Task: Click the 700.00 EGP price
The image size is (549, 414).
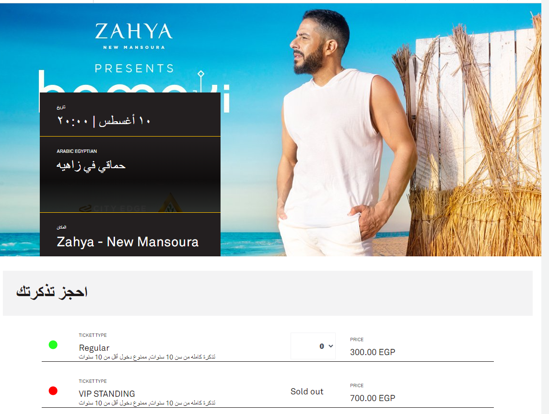Action: [x=373, y=398]
